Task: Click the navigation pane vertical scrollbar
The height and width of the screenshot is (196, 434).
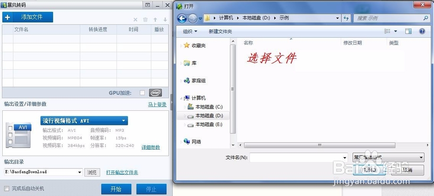Action: [233, 89]
